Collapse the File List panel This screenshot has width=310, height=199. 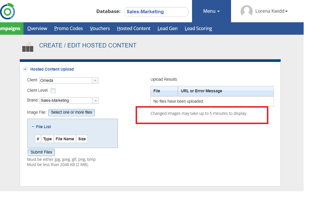(33, 127)
